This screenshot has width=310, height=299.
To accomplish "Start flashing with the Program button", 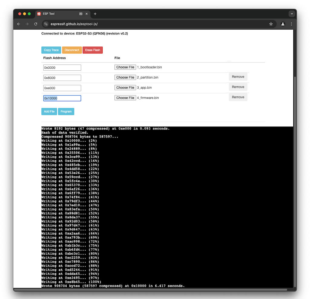I will pyautogui.click(x=66, y=111).
